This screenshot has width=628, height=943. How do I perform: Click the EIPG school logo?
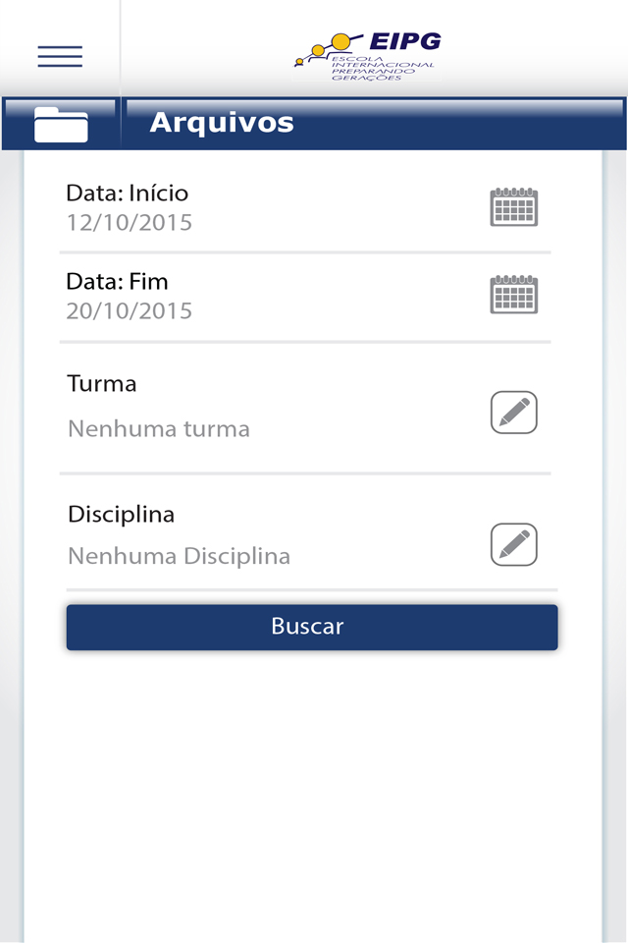(367, 57)
